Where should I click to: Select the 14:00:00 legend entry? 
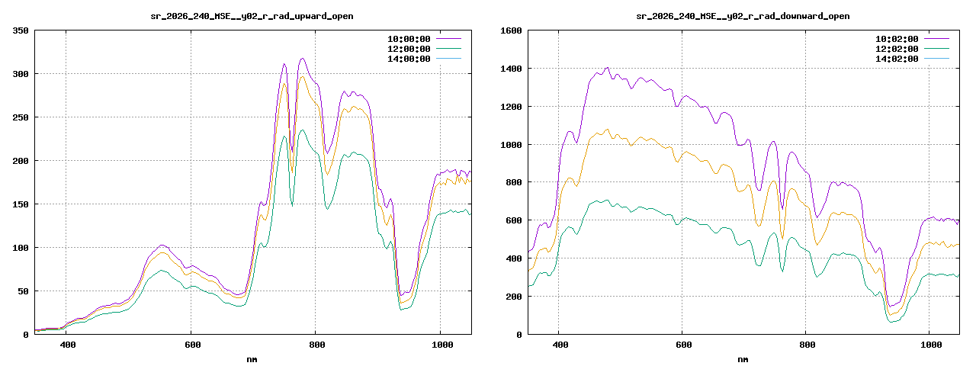pos(424,59)
